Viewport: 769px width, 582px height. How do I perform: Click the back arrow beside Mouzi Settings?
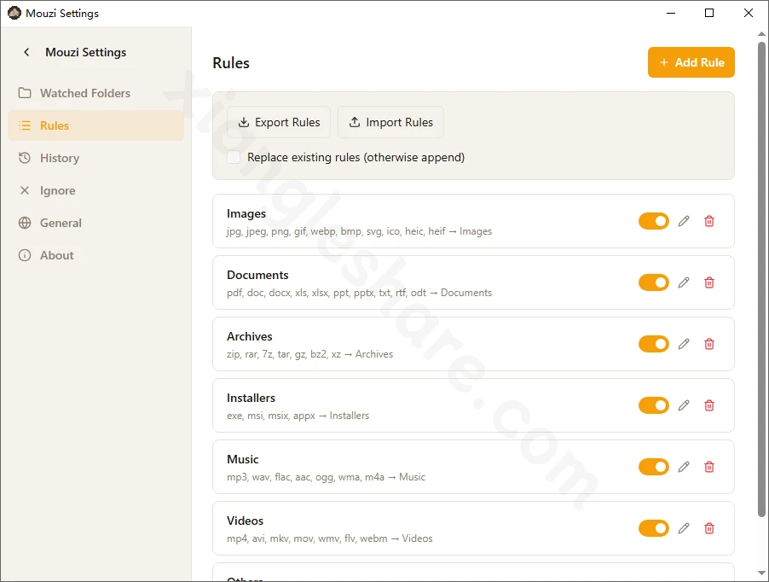click(26, 52)
